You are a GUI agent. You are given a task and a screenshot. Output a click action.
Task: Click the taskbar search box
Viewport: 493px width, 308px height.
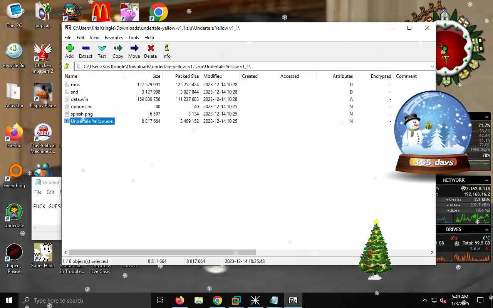(85, 300)
